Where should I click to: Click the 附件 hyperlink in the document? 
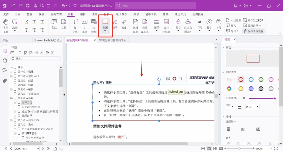121,137
